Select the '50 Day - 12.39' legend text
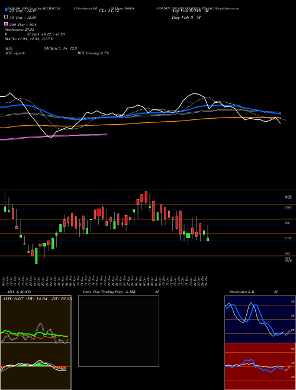 coord(23,18)
